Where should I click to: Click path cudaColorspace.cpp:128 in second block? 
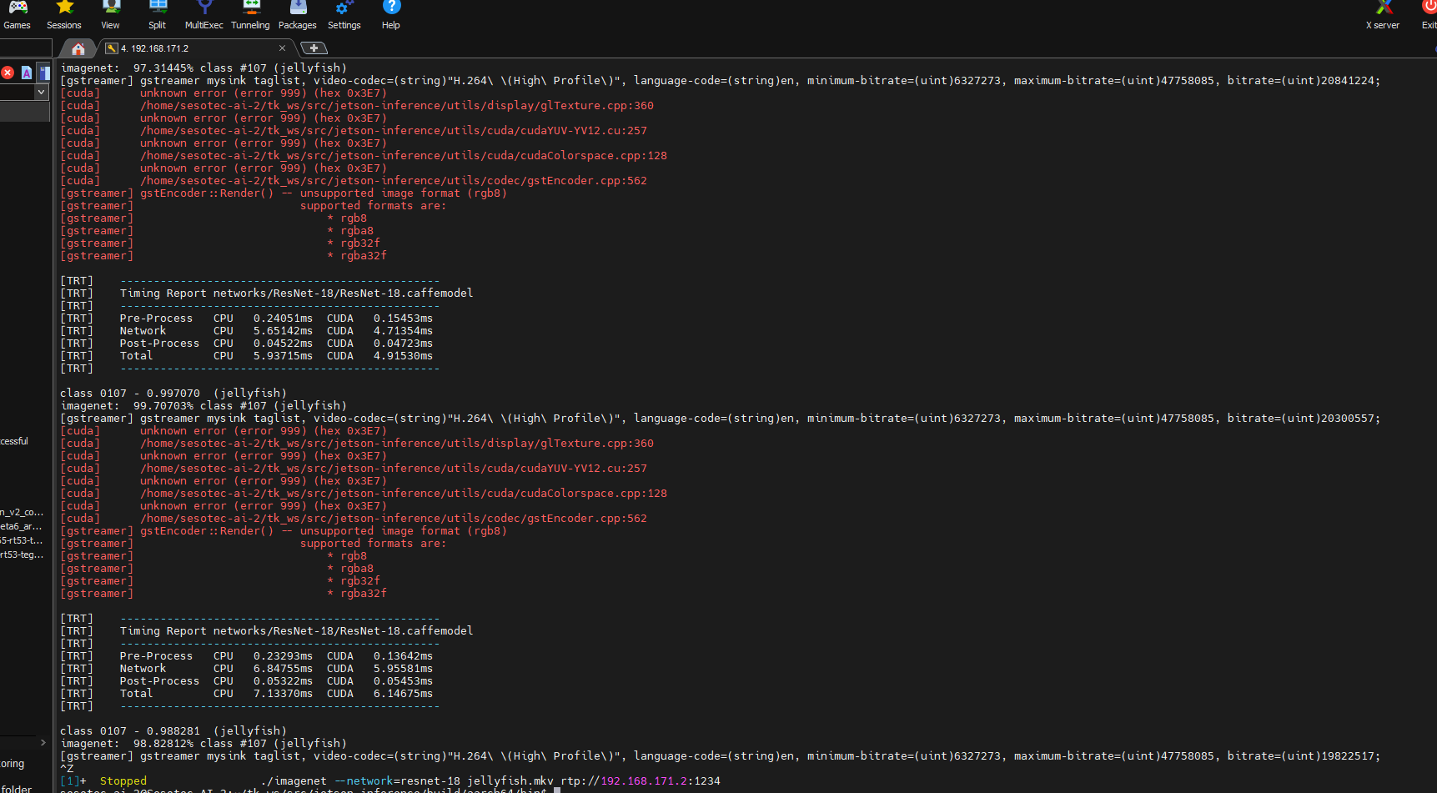404,494
